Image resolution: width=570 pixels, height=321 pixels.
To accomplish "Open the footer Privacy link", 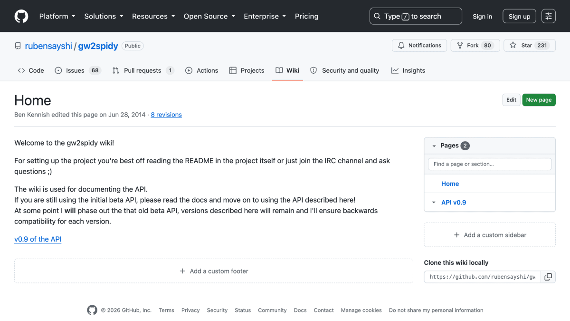I will [190, 310].
